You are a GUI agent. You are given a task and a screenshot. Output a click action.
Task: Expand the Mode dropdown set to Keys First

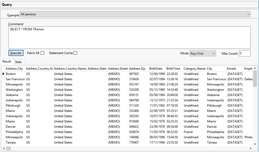coord(203,54)
